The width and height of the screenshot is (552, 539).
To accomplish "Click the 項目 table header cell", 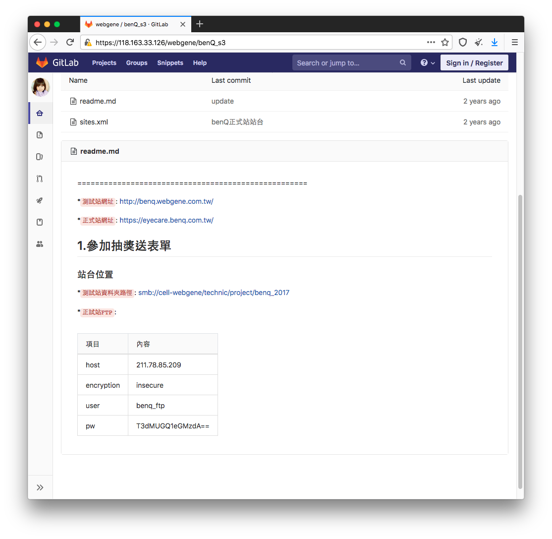I will click(103, 344).
